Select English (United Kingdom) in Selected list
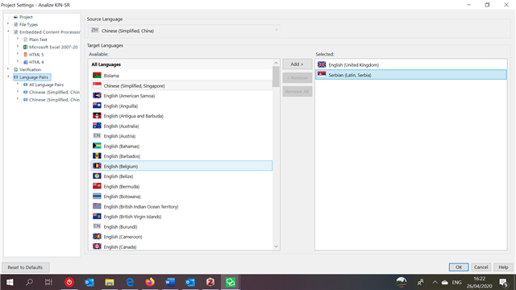The image size is (516, 290). pos(411,65)
